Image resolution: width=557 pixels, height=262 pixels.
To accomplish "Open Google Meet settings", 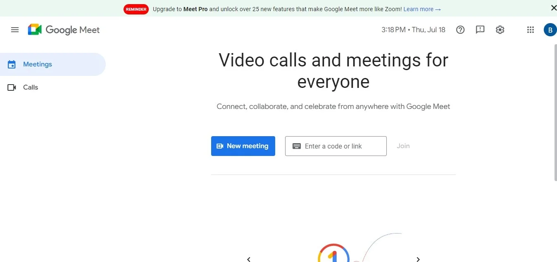I will [x=500, y=29].
